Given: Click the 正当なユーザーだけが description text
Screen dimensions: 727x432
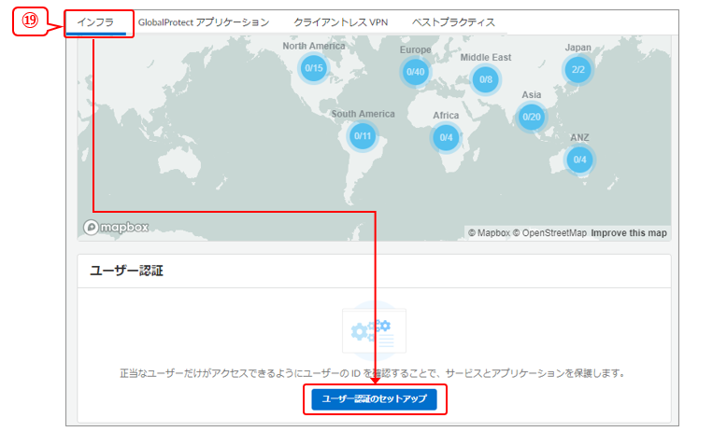Looking at the screenshot, I should click(x=373, y=373).
